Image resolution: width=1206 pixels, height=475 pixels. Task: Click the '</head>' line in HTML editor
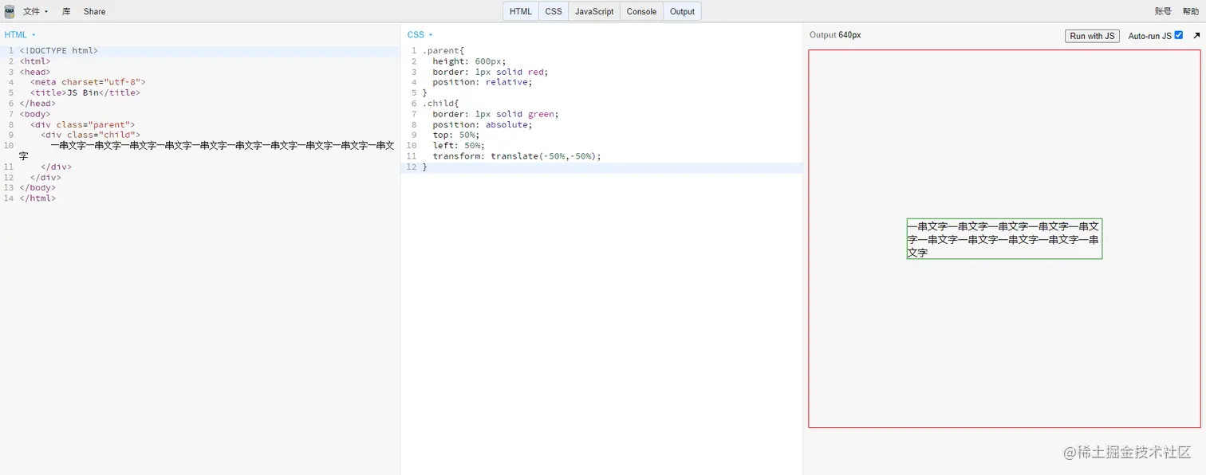pyautogui.click(x=38, y=104)
